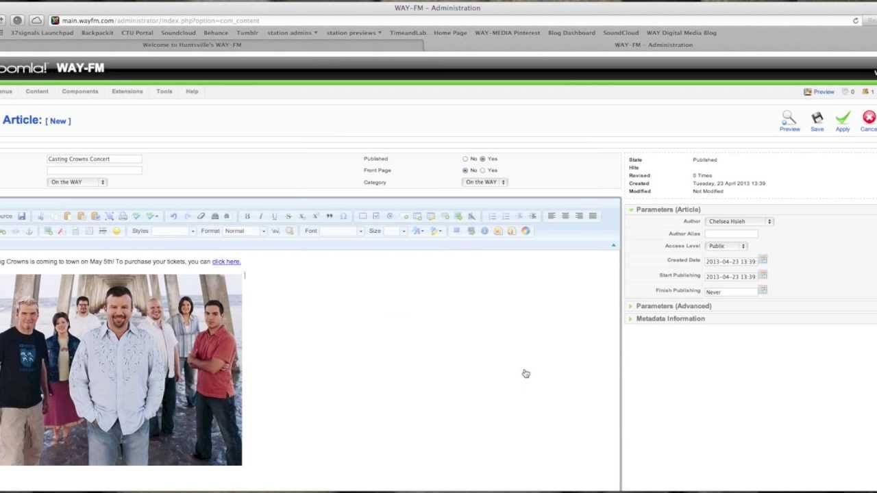Click the eraser Remove Format icon
Viewport: 877px width, 493px height.
pos(201,216)
